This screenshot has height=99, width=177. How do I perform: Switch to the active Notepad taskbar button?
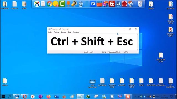[80, 97]
